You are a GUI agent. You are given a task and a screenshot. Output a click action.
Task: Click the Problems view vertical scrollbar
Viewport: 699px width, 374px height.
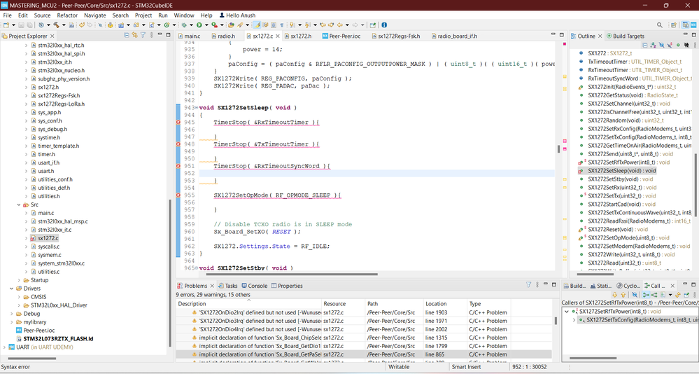(556, 321)
